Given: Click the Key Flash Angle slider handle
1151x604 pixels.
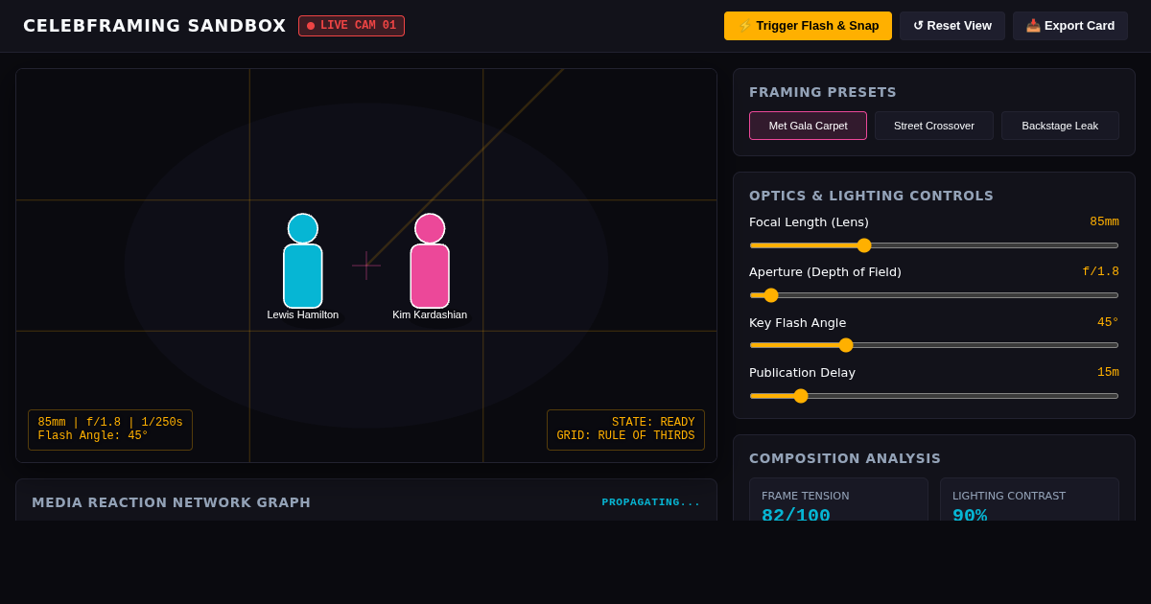Looking at the screenshot, I should (846, 345).
